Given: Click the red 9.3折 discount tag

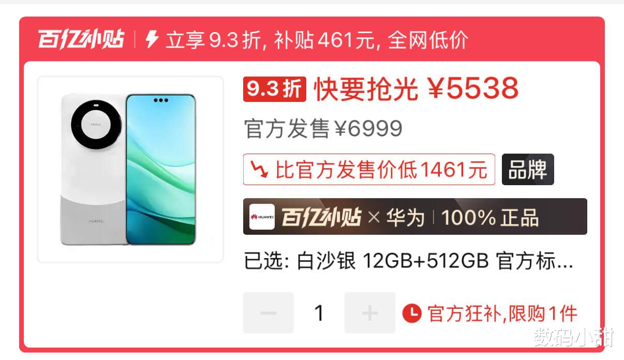Looking at the screenshot, I should pos(275,89).
